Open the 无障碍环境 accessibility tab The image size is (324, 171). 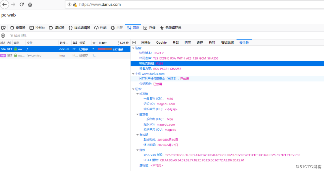(x=170, y=28)
